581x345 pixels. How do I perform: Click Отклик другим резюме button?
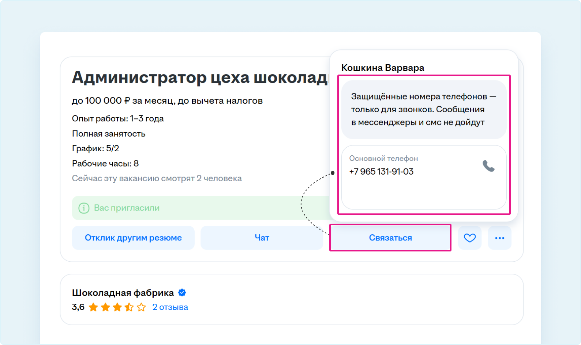point(133,238)
